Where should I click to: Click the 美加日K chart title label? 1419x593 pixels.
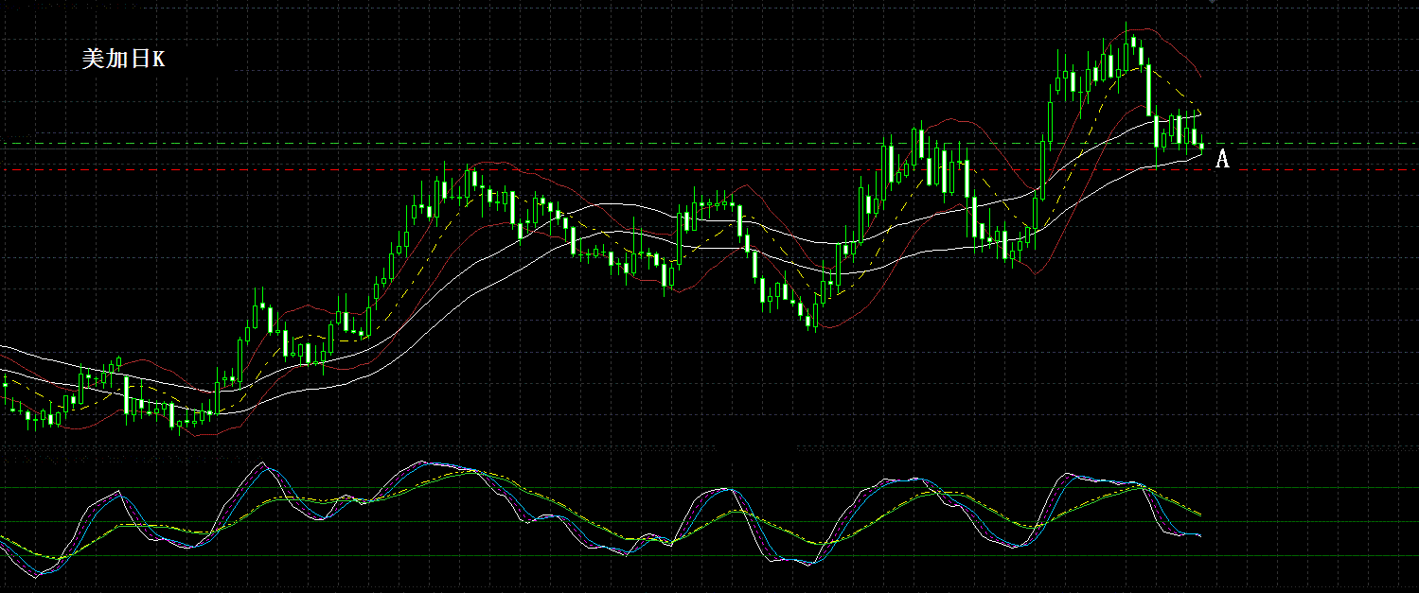click(x=123, y=60)
